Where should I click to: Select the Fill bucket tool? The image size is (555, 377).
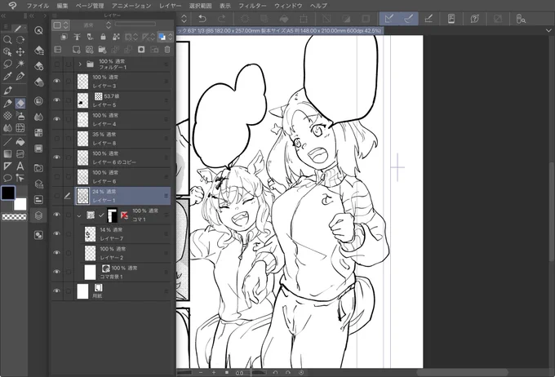(x=20, y=142)
